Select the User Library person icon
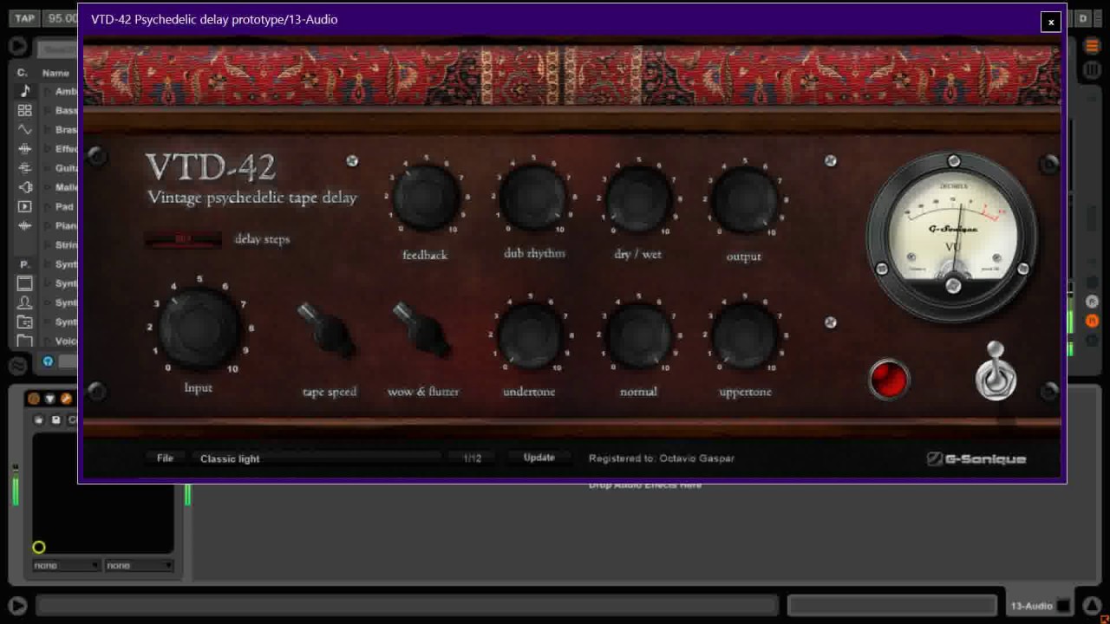This screenshot has height=624, width=1110. coord(24,302)
